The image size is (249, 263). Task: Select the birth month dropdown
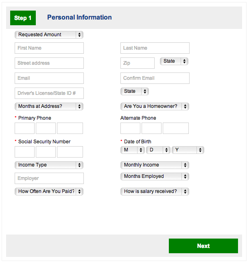point(133,150)
